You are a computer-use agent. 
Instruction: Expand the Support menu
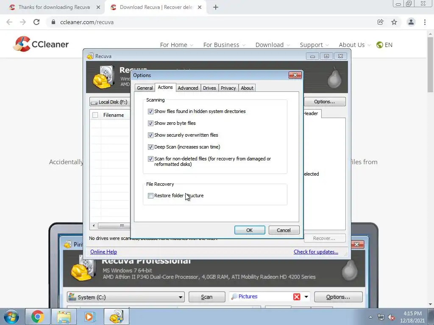(x=314, y=45)
